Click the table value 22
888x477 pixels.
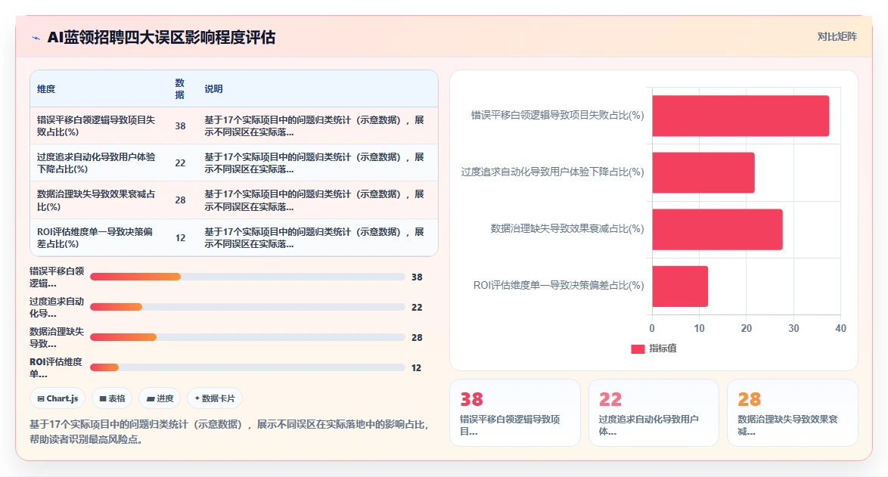[x=180, y=163]
